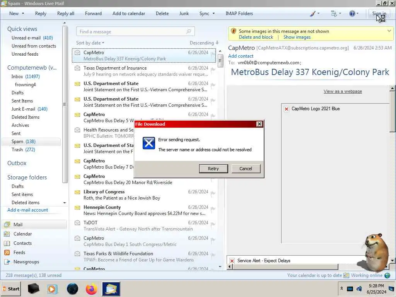This screenshot has height=297, width=396.
Task: Open Unread e-mail (410) quick view
Action: click(x=32, y=38)
